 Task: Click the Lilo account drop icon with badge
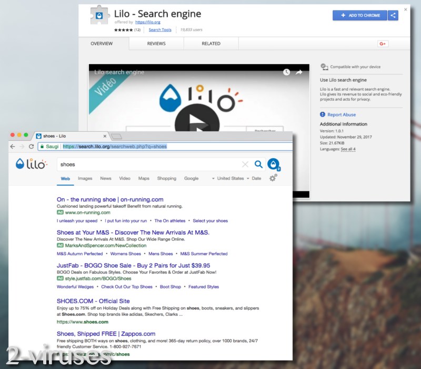click(x=274, y=164)
